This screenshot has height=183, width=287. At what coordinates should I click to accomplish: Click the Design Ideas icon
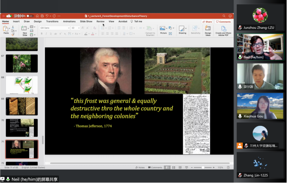[208, 28]
